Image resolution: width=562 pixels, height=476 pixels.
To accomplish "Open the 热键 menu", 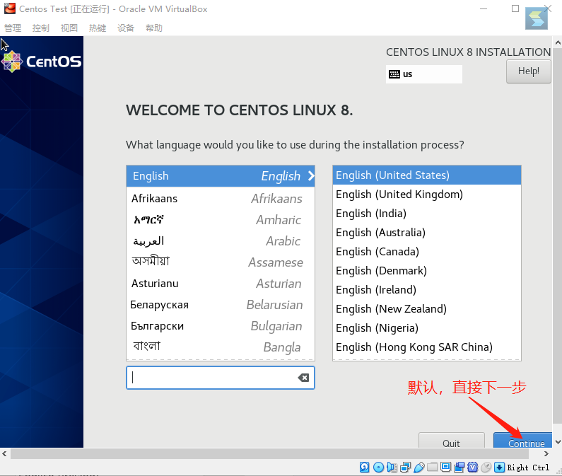I will [x=98, y=28].
